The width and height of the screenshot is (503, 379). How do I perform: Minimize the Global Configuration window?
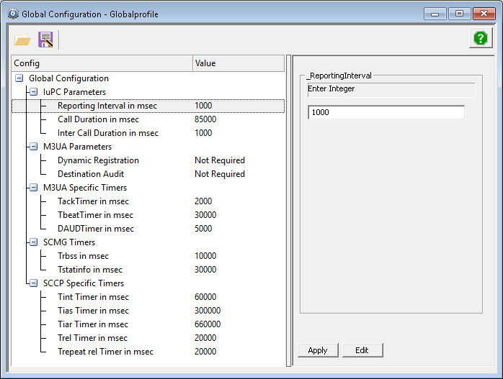(435, 14)
